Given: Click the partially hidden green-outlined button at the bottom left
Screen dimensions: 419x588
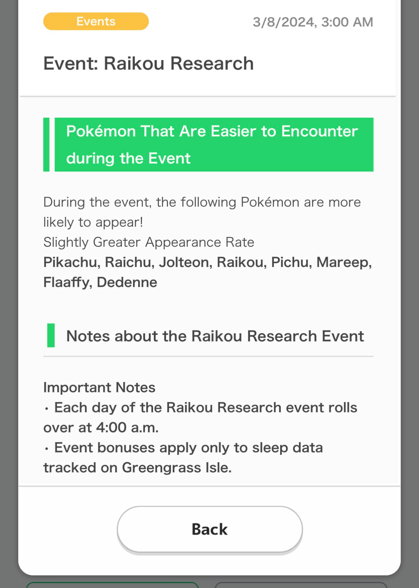Looking at the screenshot, I should click(x=112, y=585).
